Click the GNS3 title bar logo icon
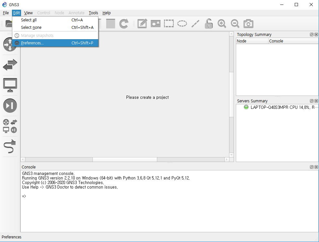 [5, 5]
